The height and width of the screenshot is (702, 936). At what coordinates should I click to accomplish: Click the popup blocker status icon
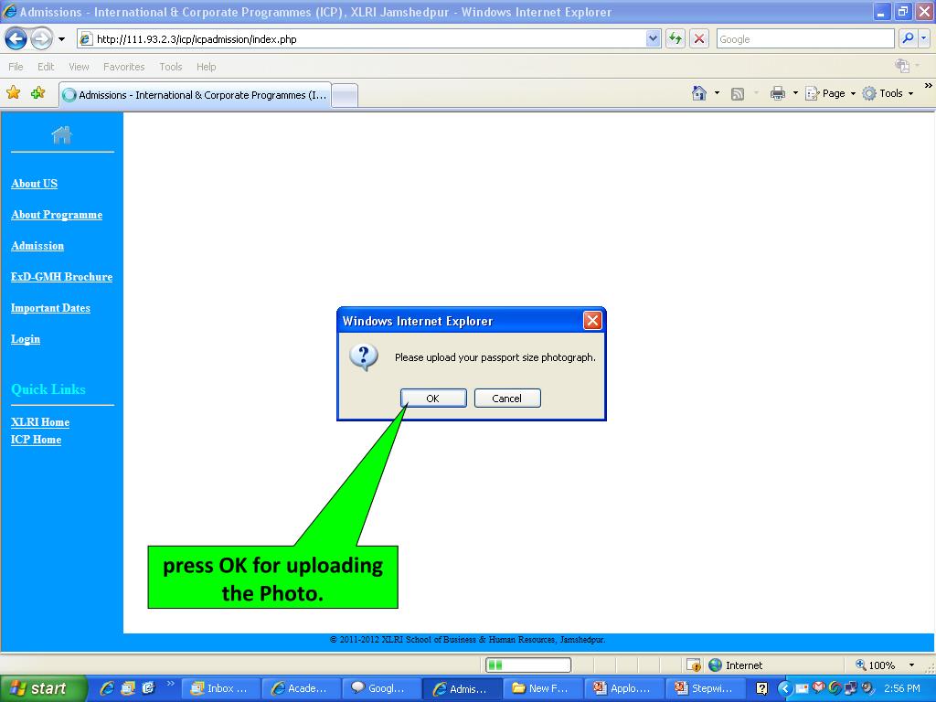(x=694, y=665)
